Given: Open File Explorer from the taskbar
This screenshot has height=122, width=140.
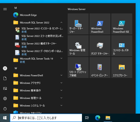Looking at the screenshot, I should (108, 118).
